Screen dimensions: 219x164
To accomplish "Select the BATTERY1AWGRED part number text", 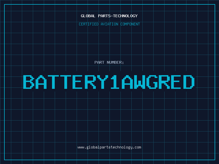I will point(109,82).
